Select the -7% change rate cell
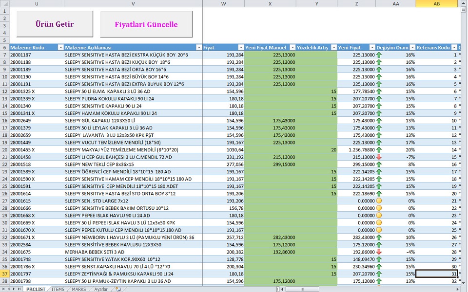The image size is (468, 292). 396,157
